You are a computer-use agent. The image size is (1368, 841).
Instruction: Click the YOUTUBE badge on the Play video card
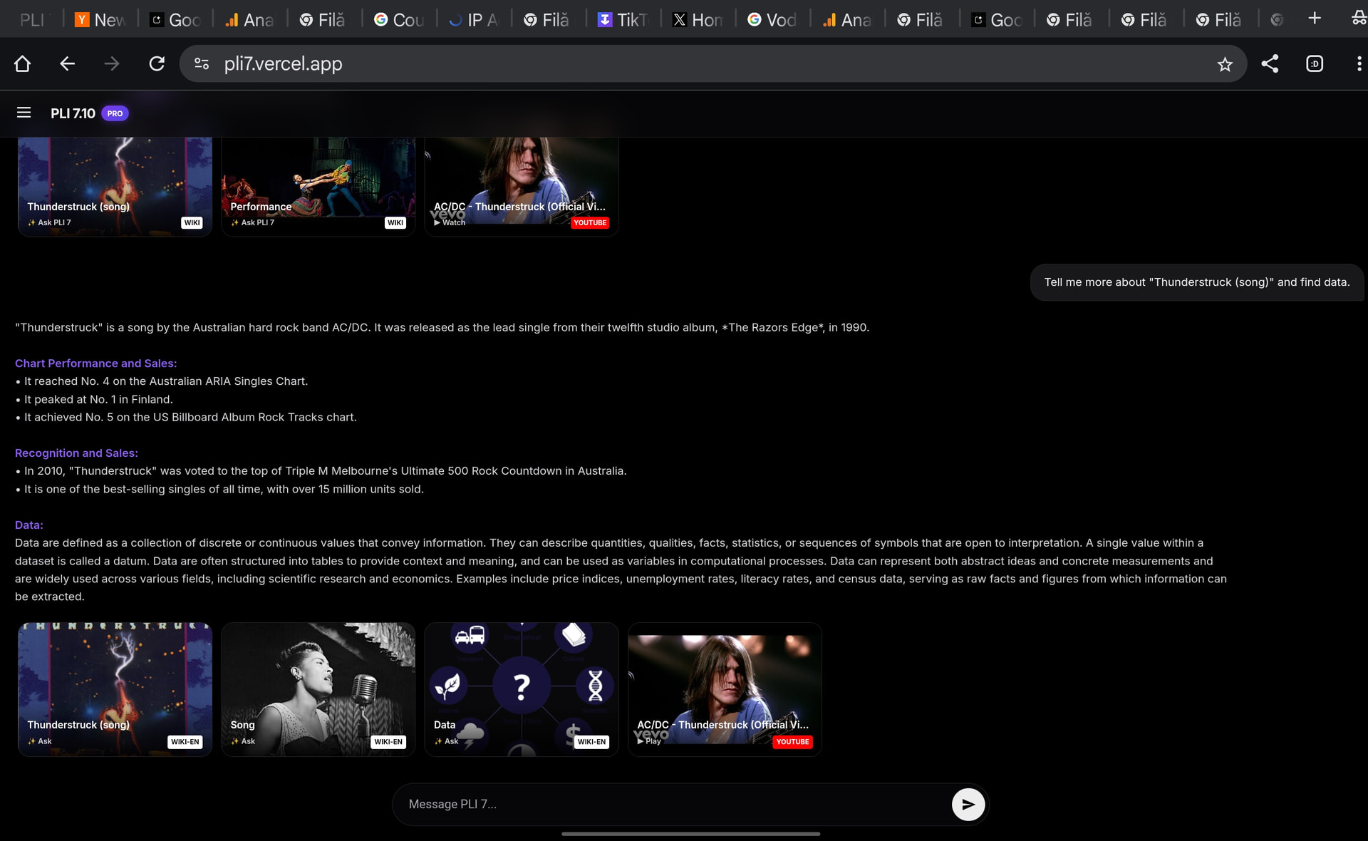click(x=793, y=742)
